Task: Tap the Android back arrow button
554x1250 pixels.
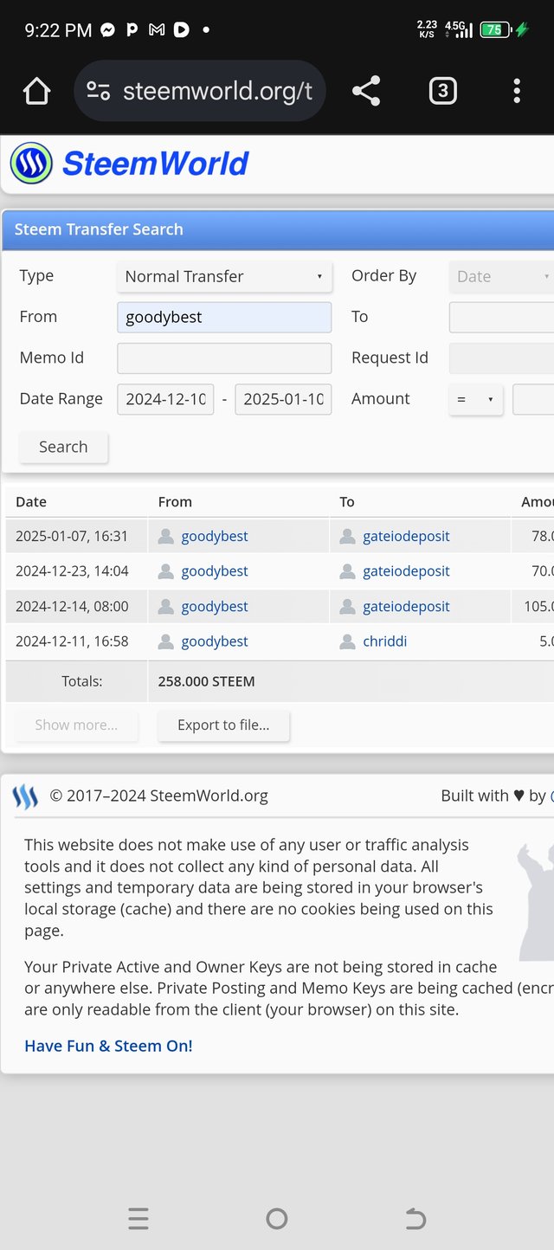Action: tap(415, 1219)
